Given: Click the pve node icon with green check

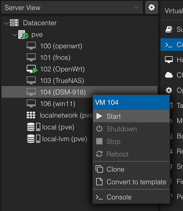Looking at the screenshot, I should pyautogui.click(x=23, y=35).
